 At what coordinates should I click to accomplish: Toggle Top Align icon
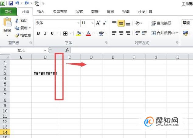(114, 23)
